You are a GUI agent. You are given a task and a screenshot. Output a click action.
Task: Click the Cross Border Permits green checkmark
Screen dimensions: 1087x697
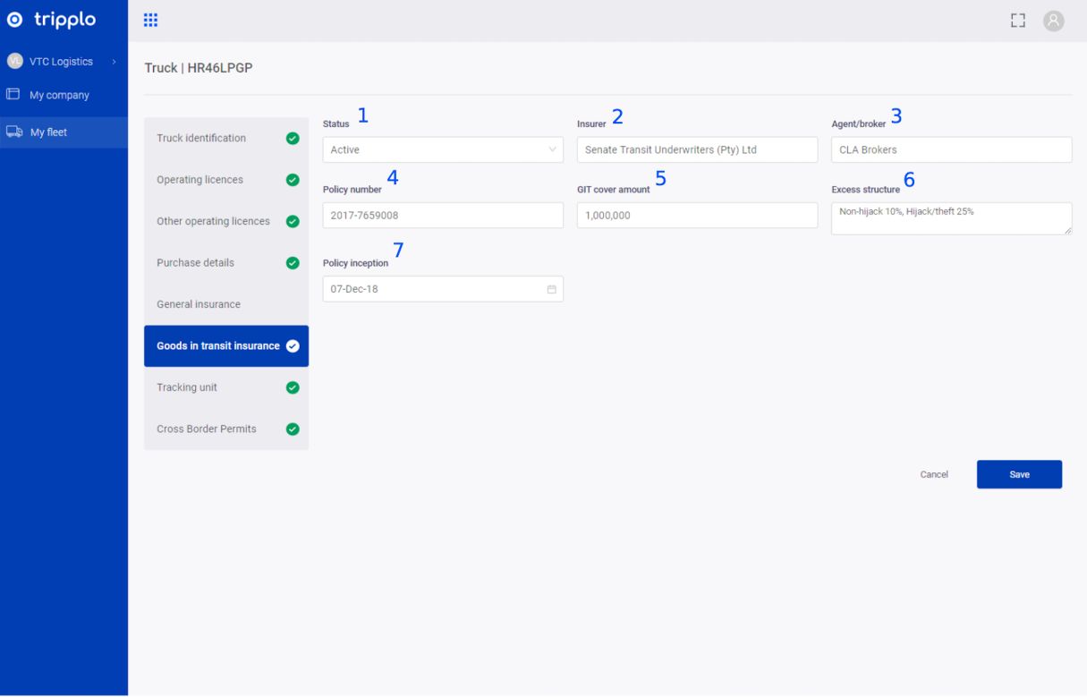292,429
